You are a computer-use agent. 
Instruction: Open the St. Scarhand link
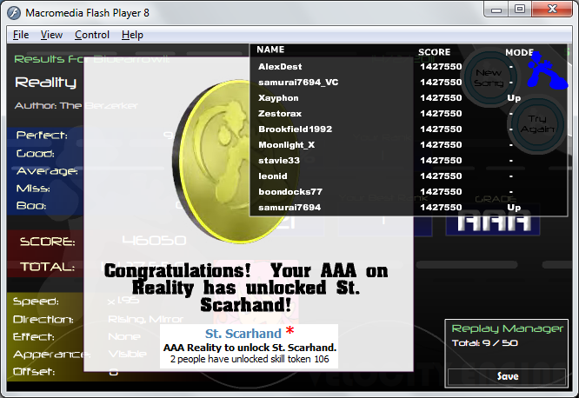pyautogui.click(x=243, y=334)
